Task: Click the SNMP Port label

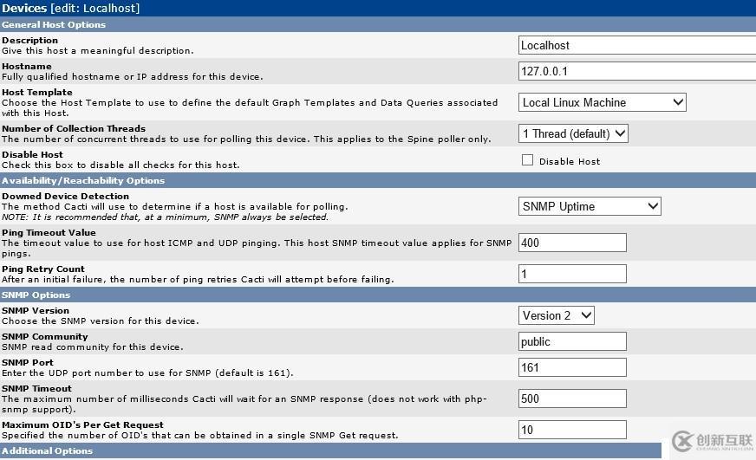Action: (28, 363)
